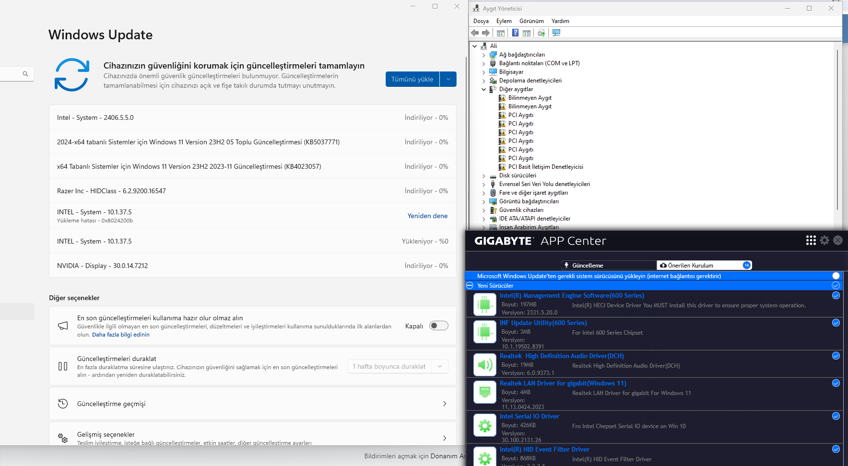Screen dimensions: 848x466
Task: Open the Dosya menu
Action: point(481,21)
